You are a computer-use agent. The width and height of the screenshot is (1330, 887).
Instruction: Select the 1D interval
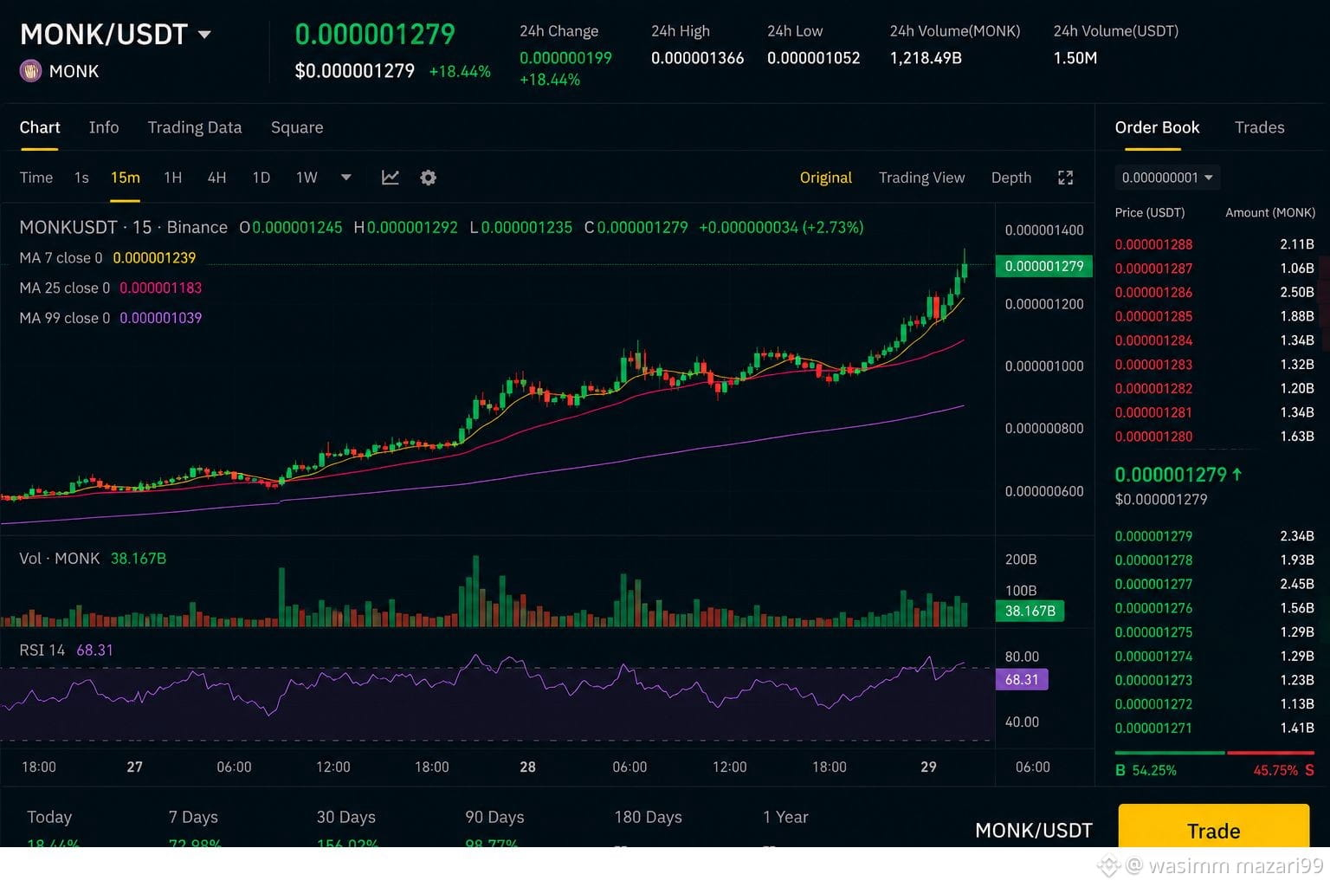[x=261, y=178]
